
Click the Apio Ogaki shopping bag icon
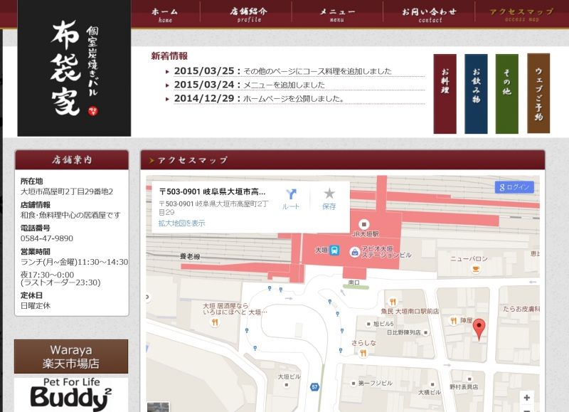point(353,250)
